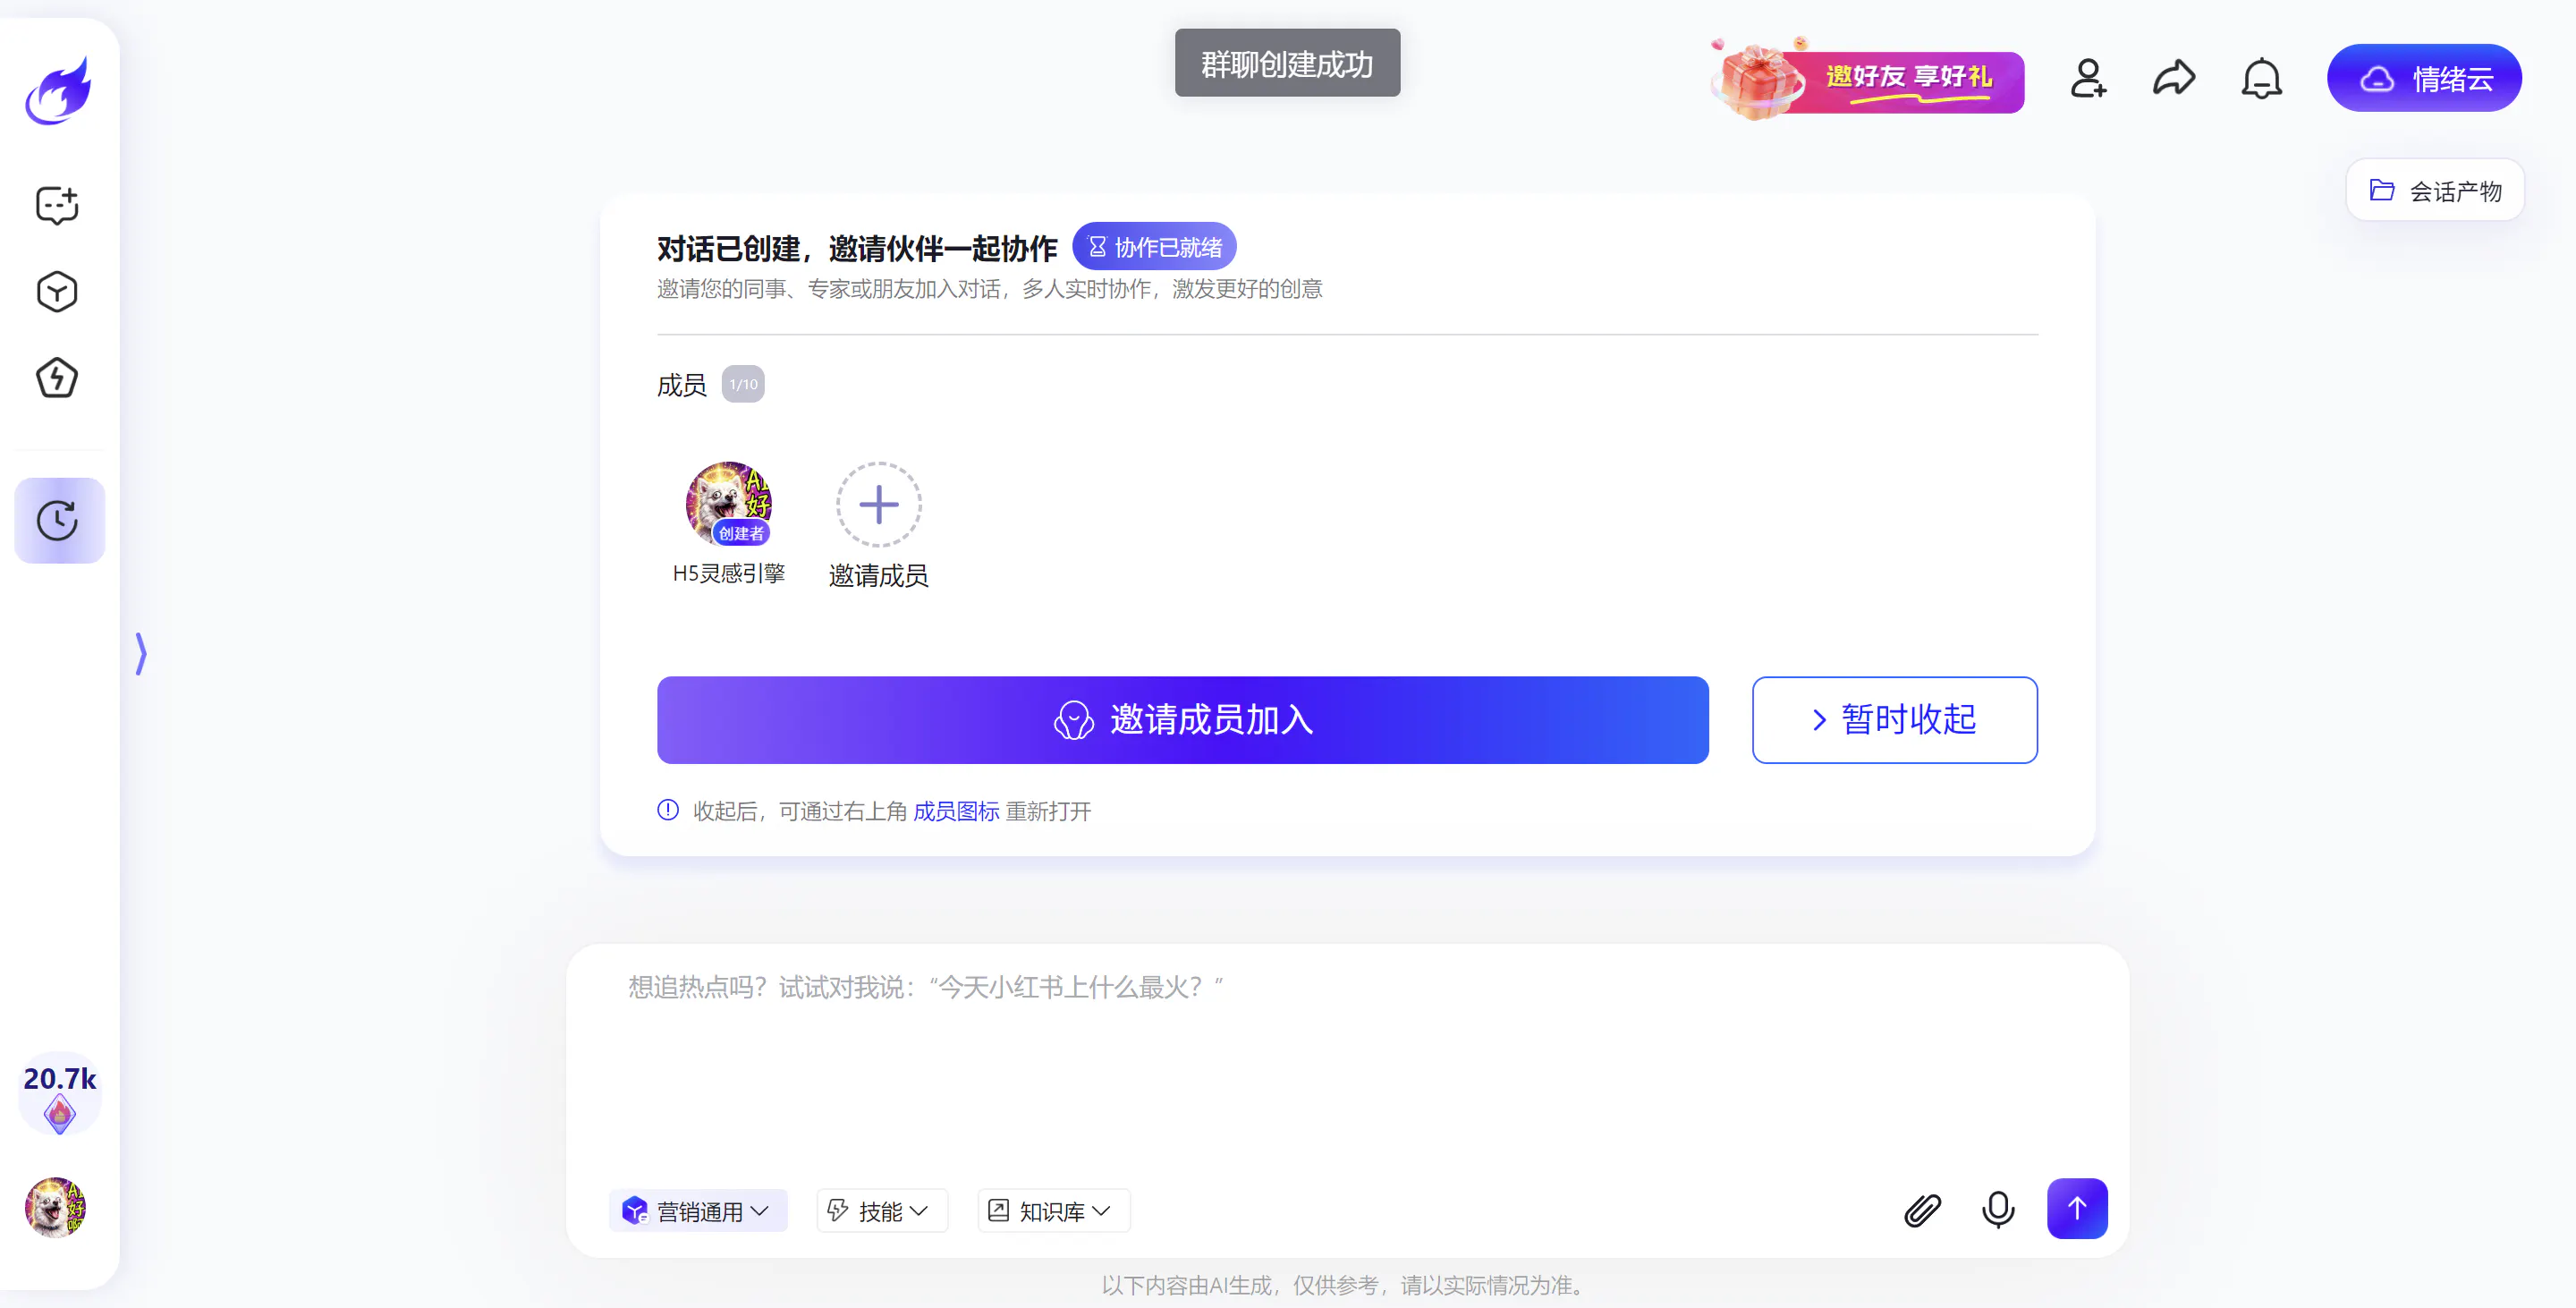2576x1308 pixels.
Task: Open the 知识库 dropdown
Action: tap(1052, 1211)
